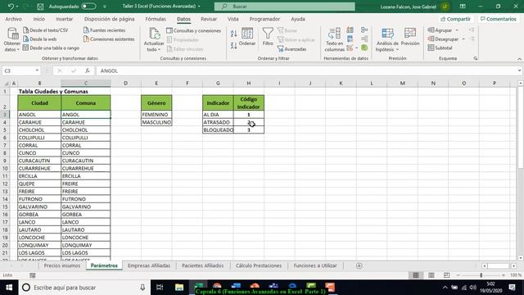Open Fuentes recientes
The height and width of the screenshot is (295, 524).
104,30
